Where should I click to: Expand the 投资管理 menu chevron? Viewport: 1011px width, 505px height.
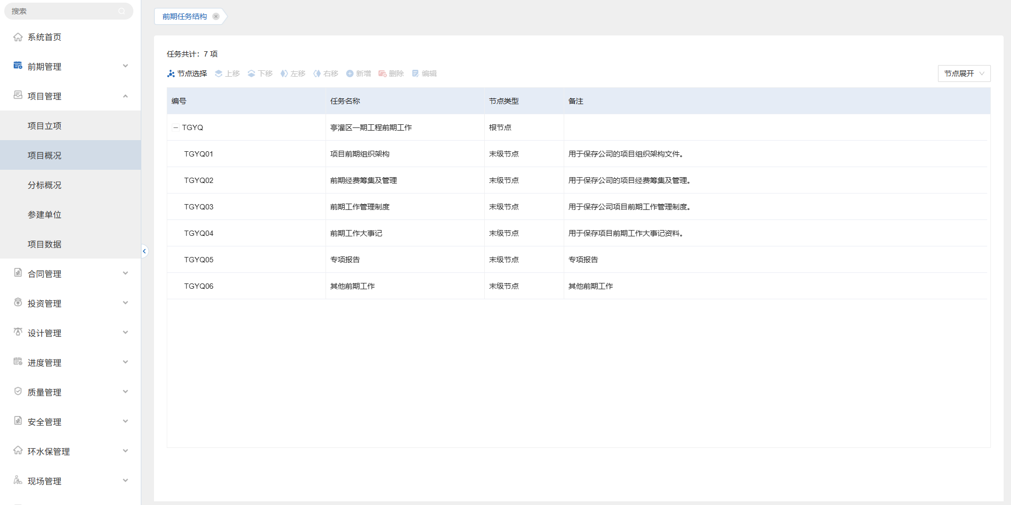[125, 303]
